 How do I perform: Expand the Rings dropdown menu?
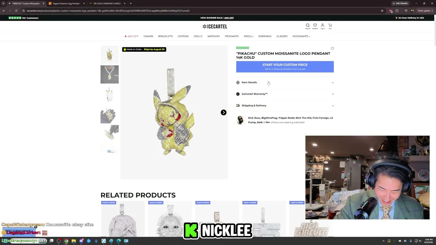(x=248, y=36)
